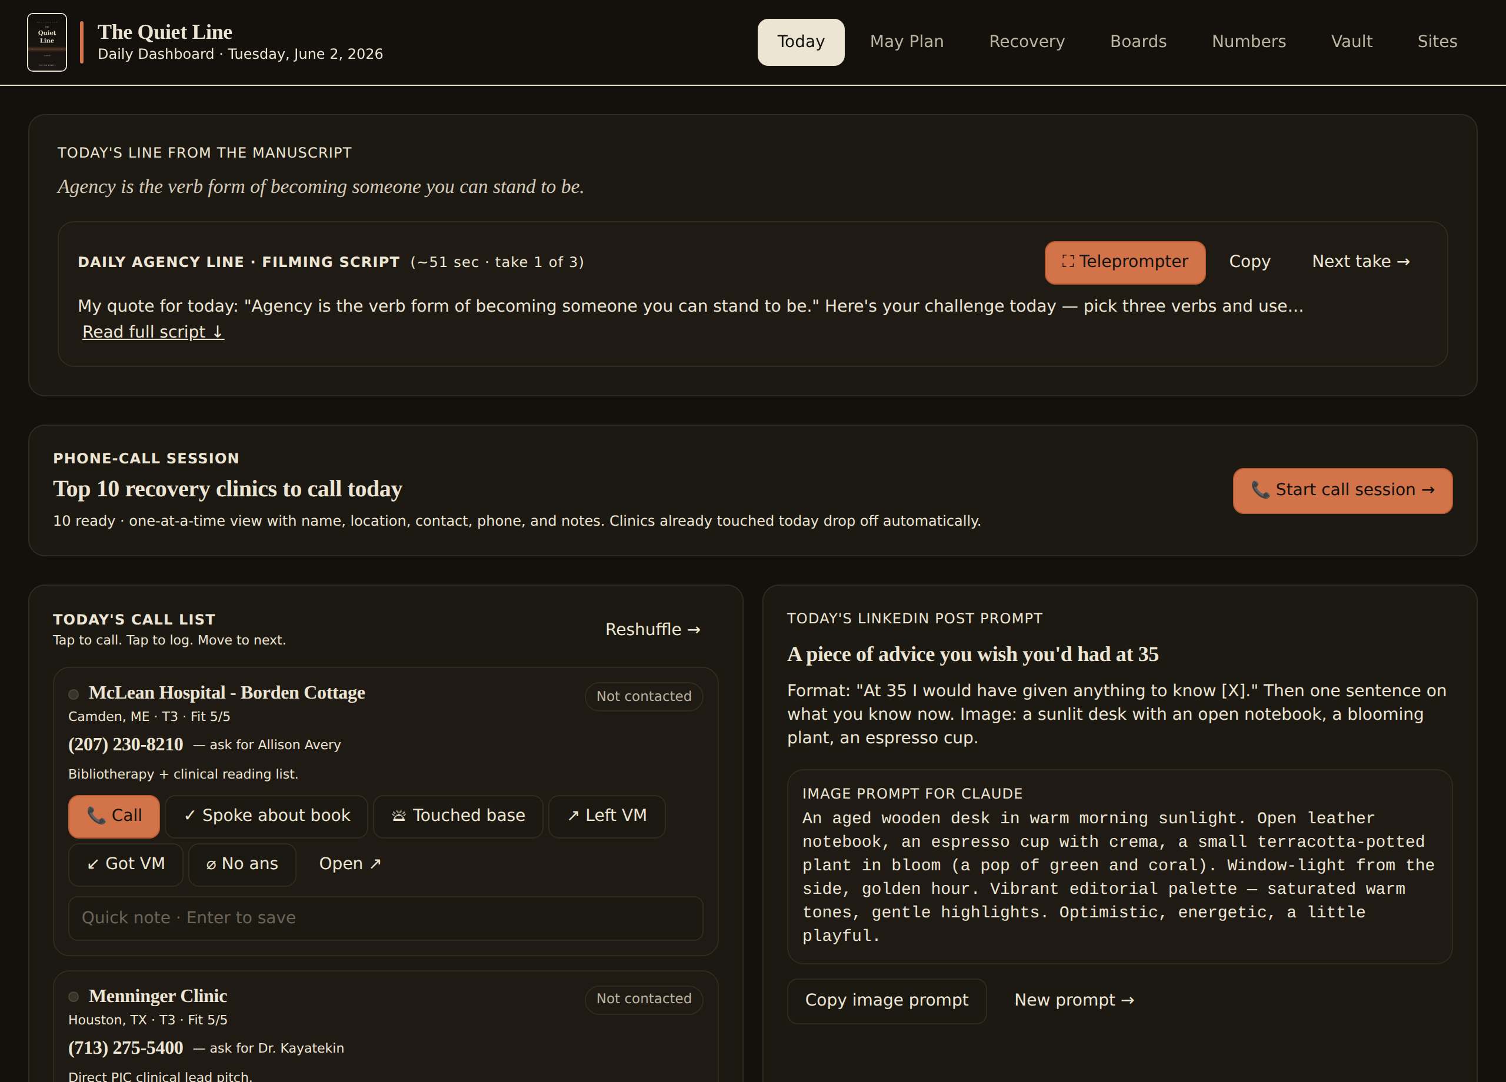This screenshot has height=1082, width=1506.
Task: Click 'Camden, ME · T3 · Fit 5/5' text
Action: point(149,717)
